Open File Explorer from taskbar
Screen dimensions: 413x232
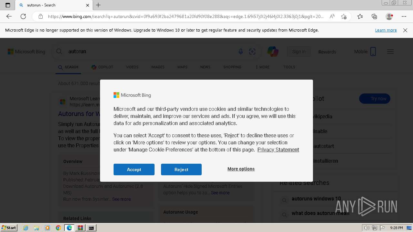pos(36,228)
